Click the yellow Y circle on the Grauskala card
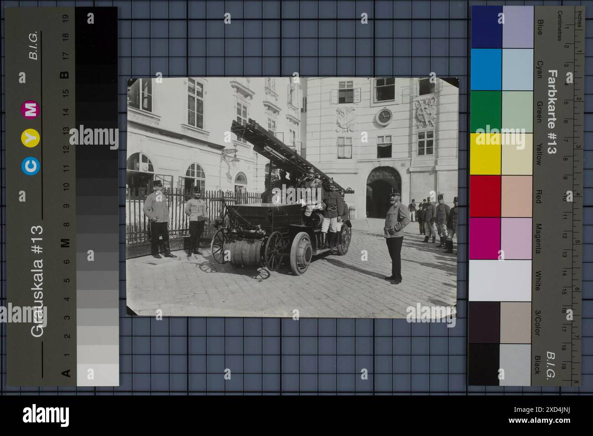The height and width of the screenshot is (436, 593). point(31,138)
